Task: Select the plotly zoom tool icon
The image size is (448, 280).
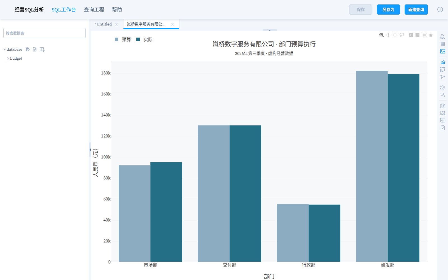Action: [x=381, y=35]
